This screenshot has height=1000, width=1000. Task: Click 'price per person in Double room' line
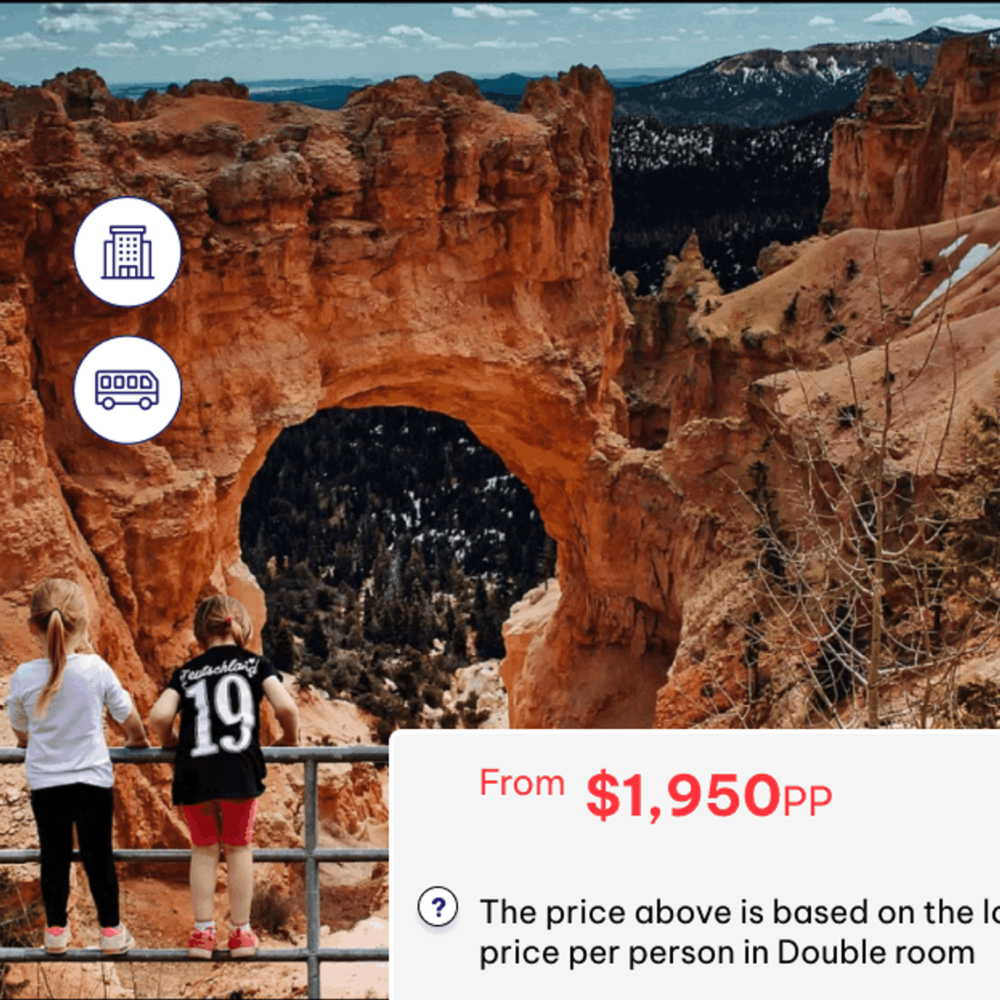click(x=727, y=953)
